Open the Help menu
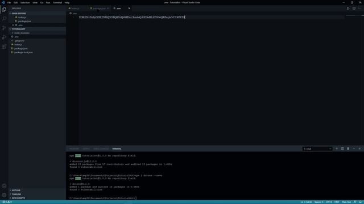 click(67, 2)
